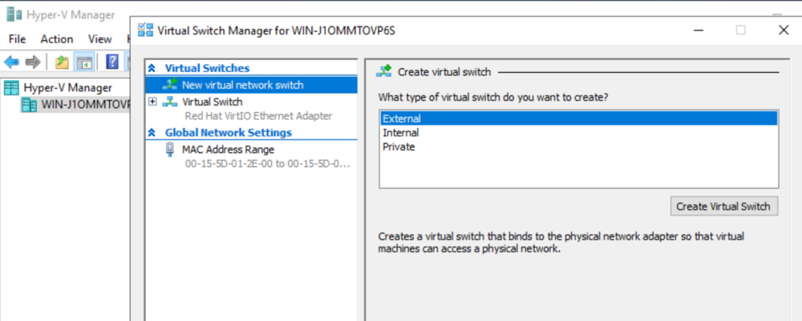Select New virtual network switch

click(x=251, y=85)
